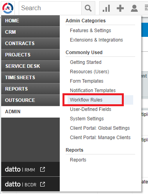The width and height of the screenshot is (148, 194).
Task: Open Datto RMM external link icon
Action: pyautogui.click(x=43, y=169)
